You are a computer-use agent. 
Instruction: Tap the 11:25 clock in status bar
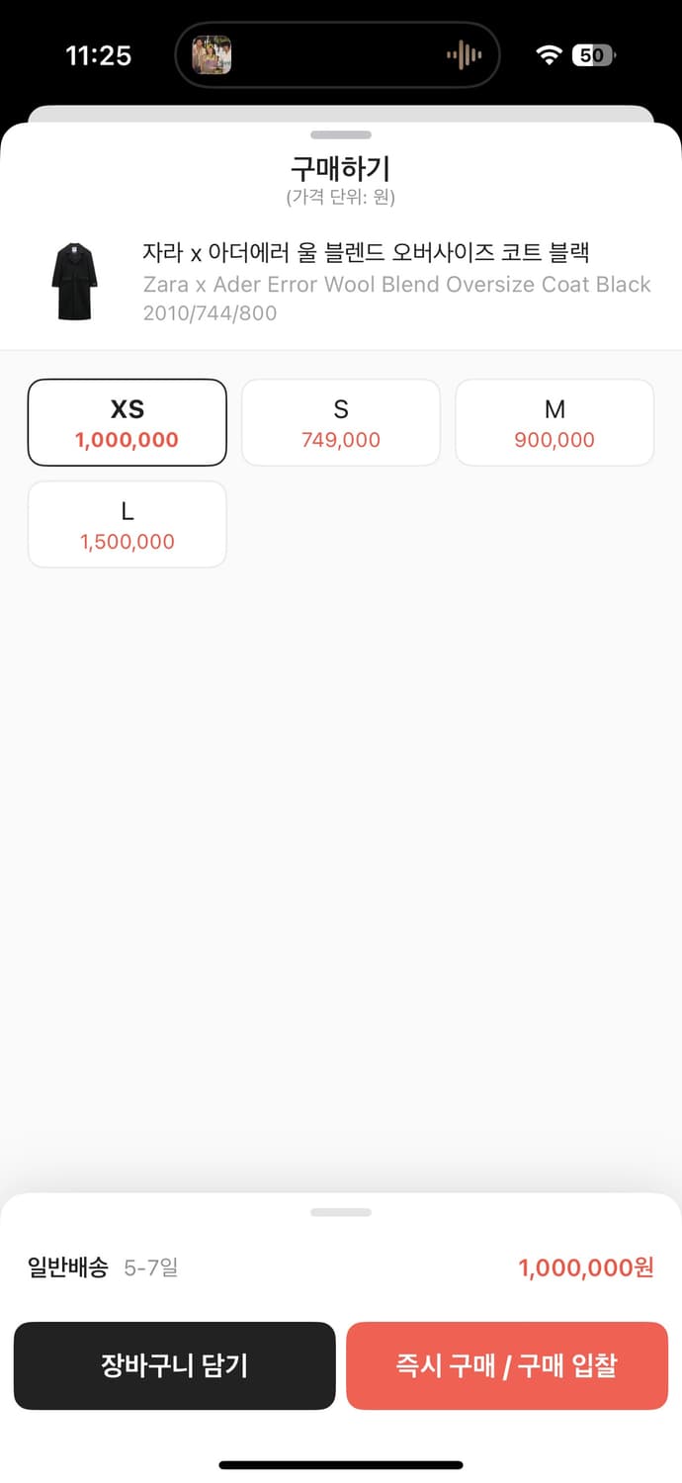98,55
